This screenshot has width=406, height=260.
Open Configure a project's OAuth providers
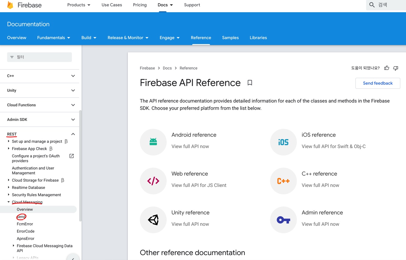(36, 158)
